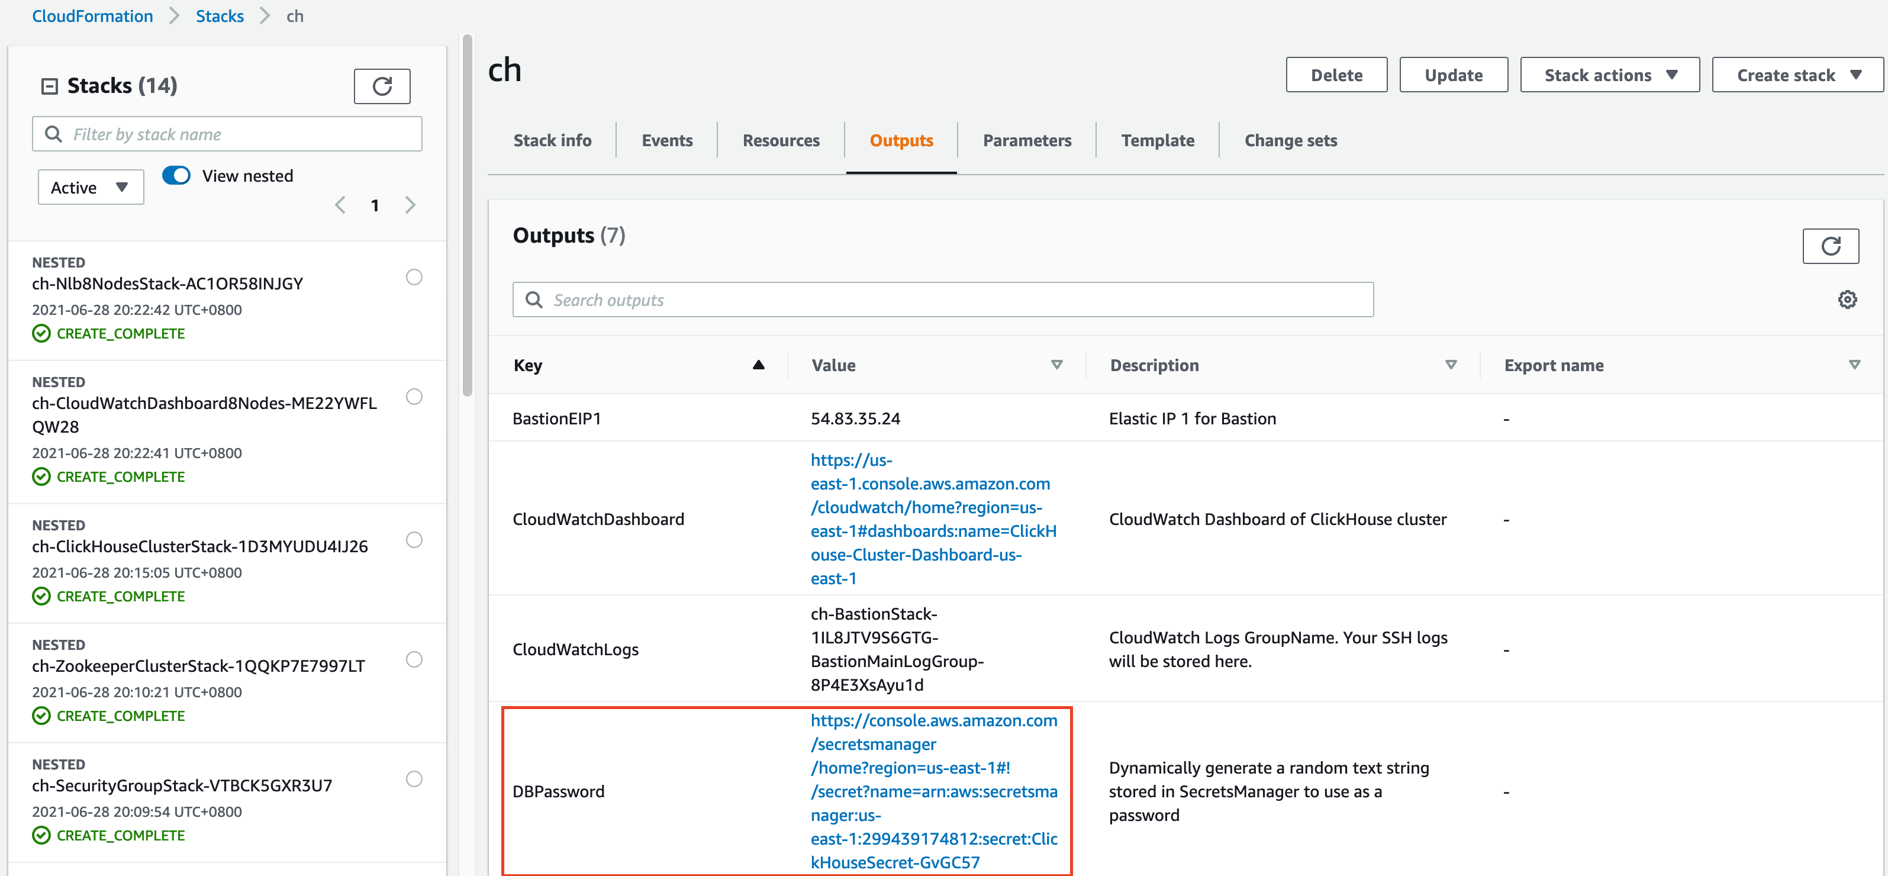Collapse the Stacks side panel
1888x876 pixels.
coord(49,86)
